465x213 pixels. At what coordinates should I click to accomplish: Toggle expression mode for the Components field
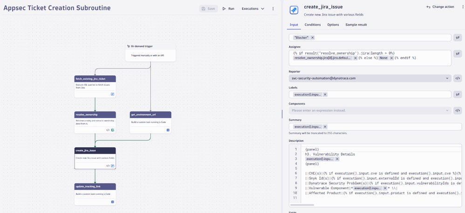tap(458, 110)
